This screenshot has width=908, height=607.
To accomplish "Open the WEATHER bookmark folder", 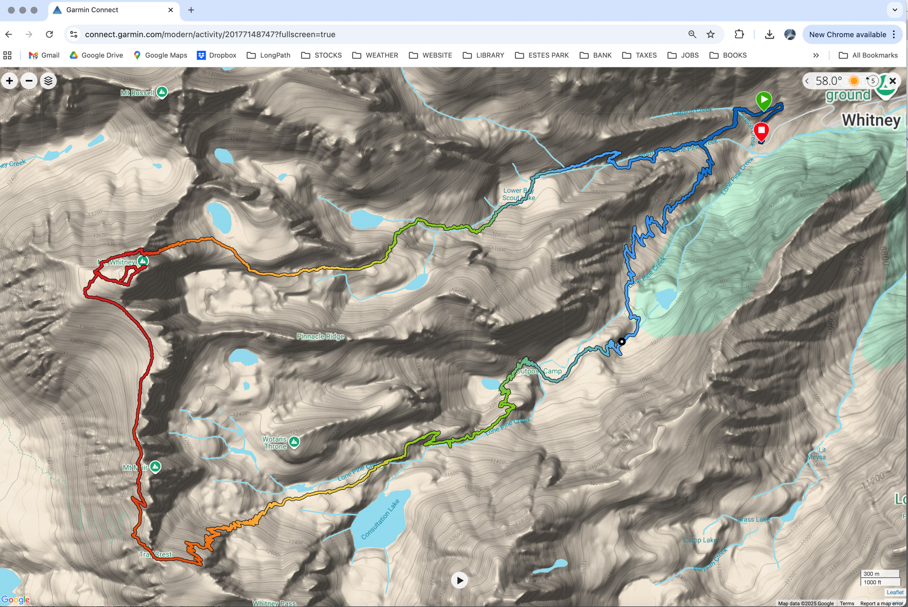I will tap(375, 55).
